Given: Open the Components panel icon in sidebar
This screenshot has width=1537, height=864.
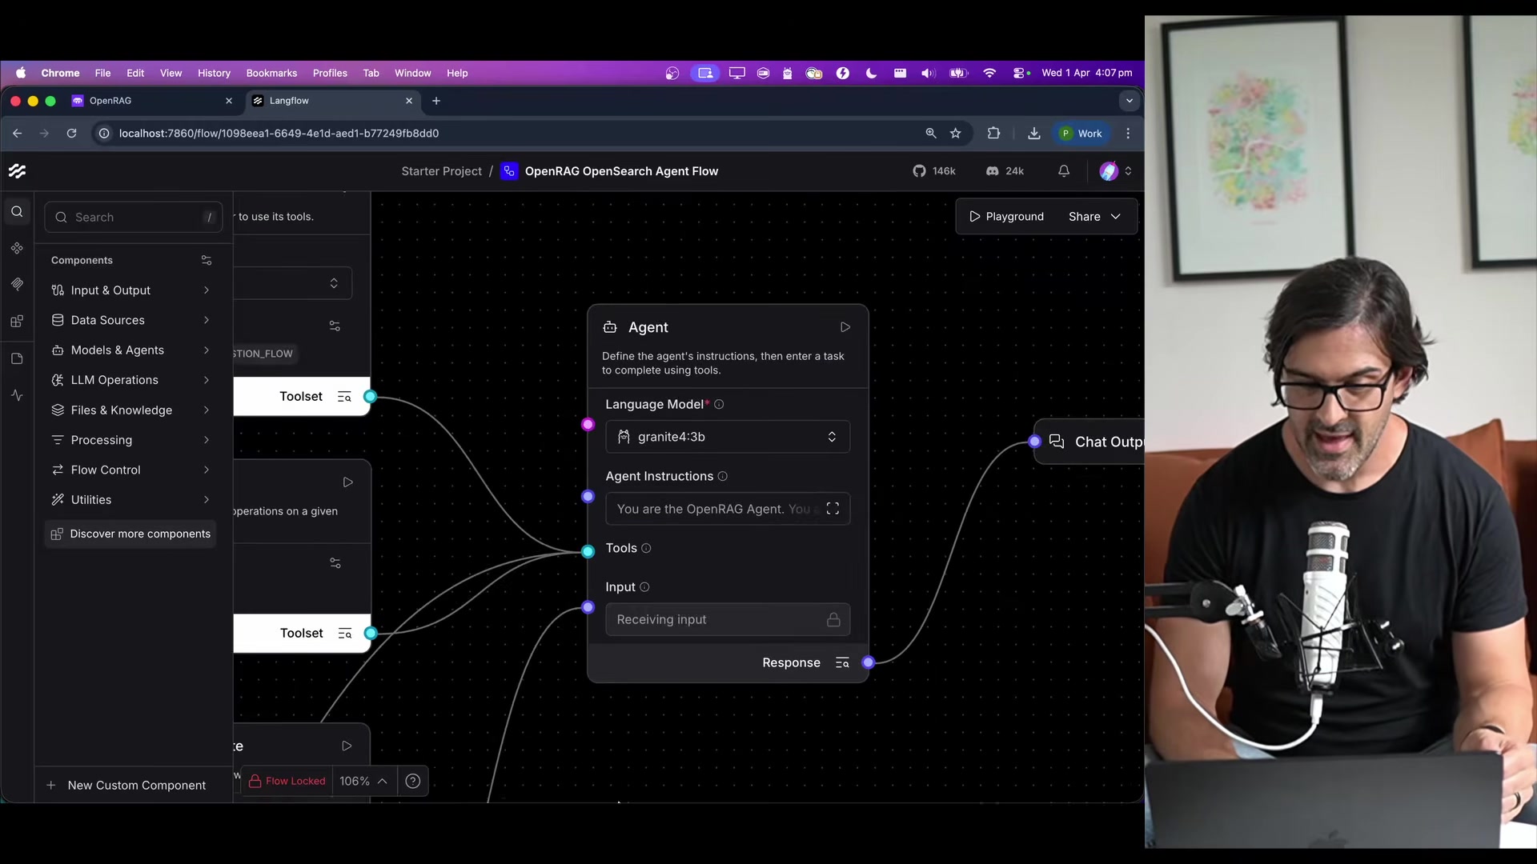Looking at the screenshot, I should (x=17, y=248).
